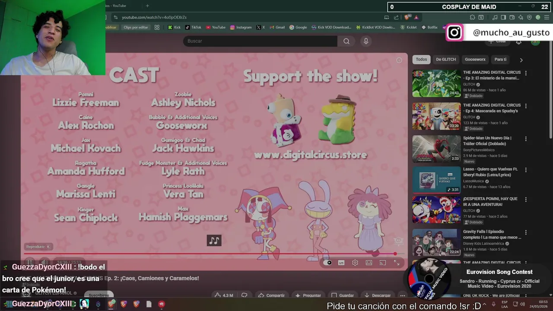Click the music note icon on video
This screenshot has height=311, width=553.
pos(214,241)
